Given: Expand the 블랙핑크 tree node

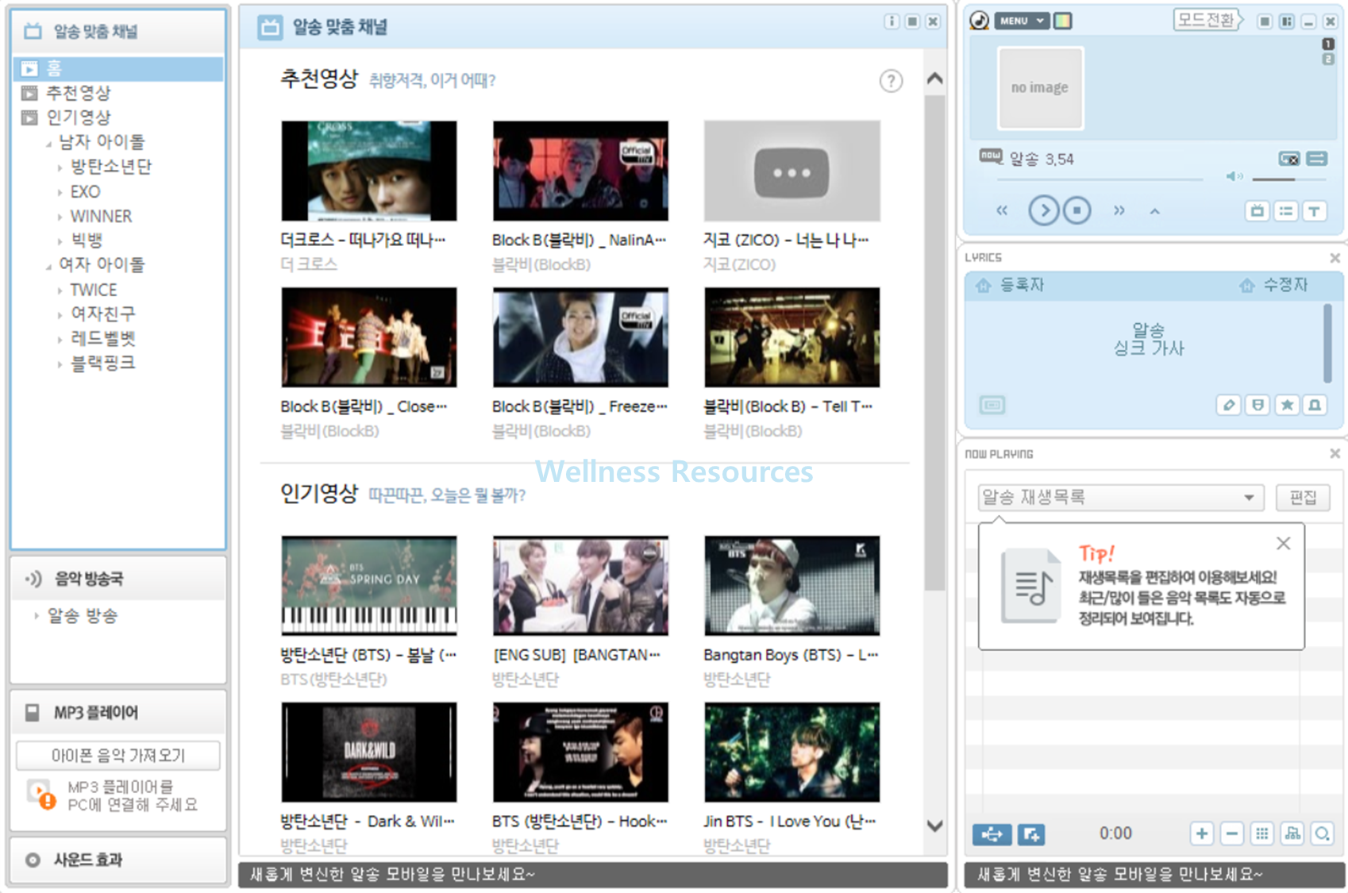Looking at the screenshot, I should tap(60, 364).
